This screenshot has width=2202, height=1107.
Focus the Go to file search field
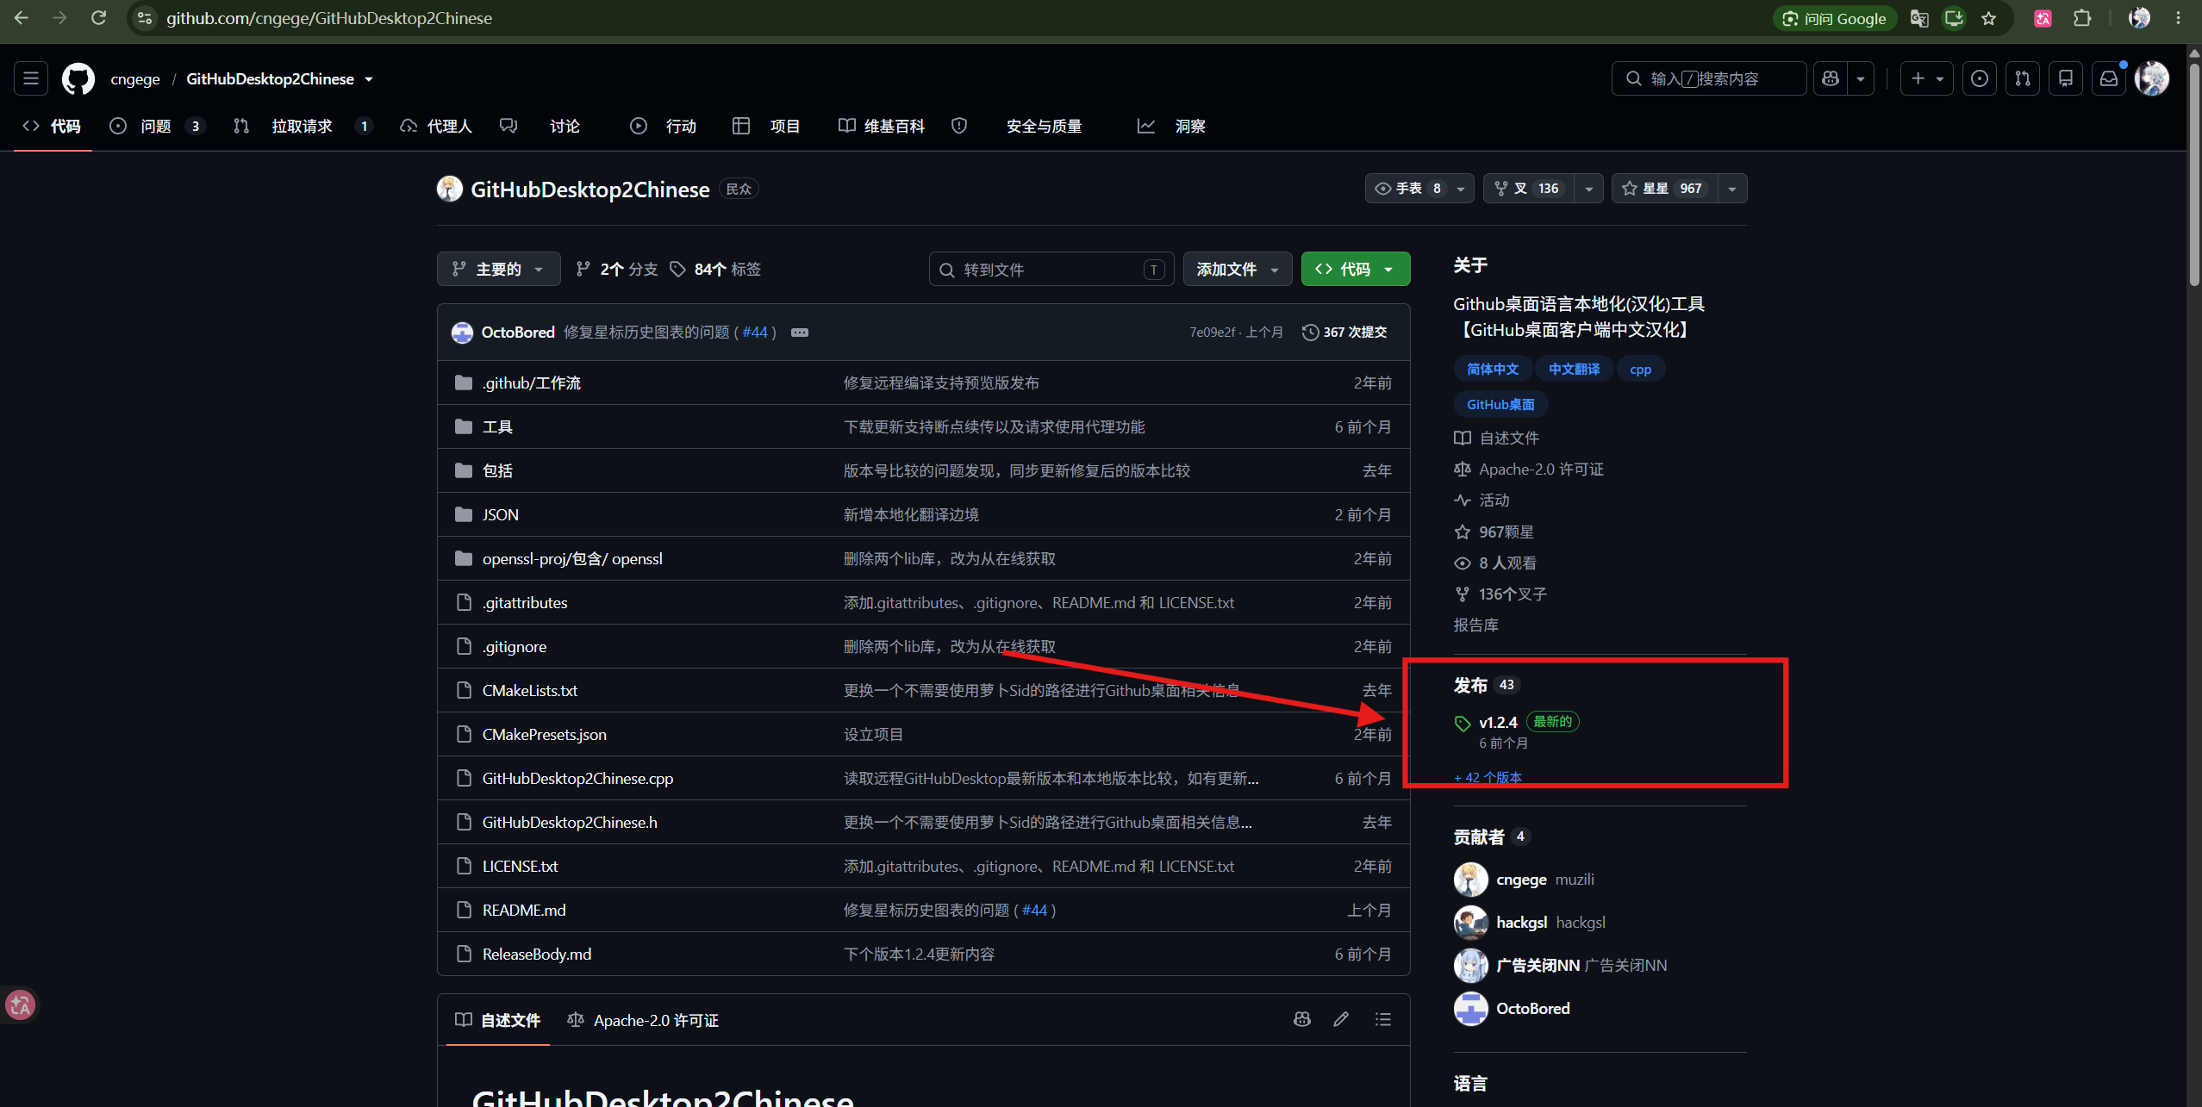(x=1051, y=269)
